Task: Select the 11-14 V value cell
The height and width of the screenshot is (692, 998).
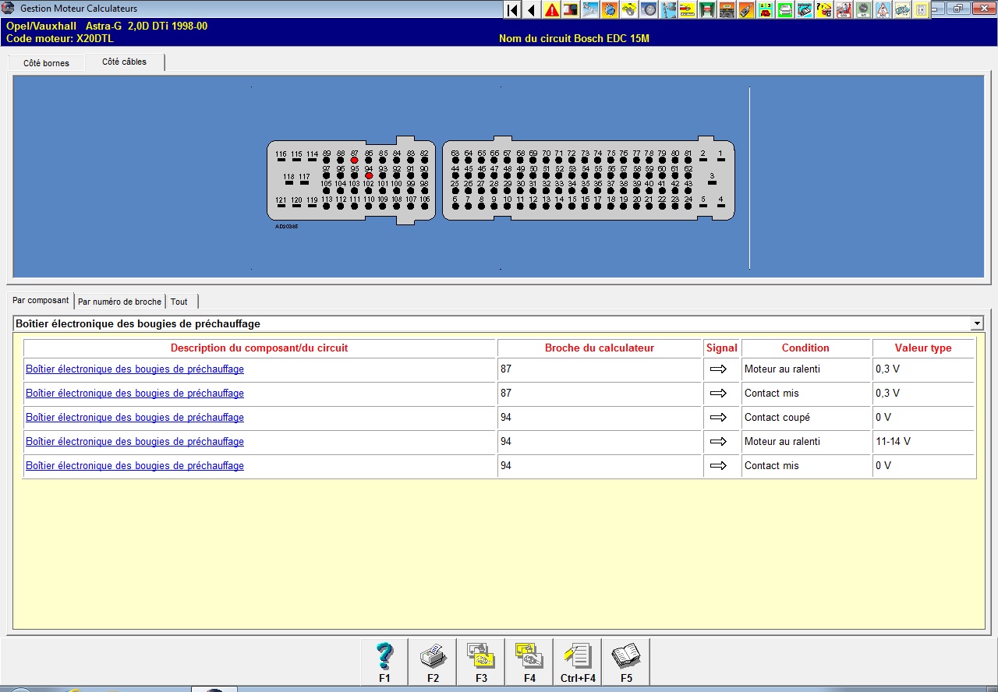Action: 923,442
